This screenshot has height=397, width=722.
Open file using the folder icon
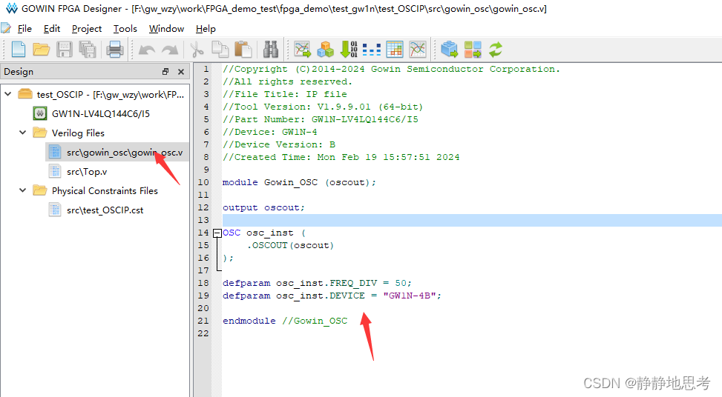click(x=42, y=49)
